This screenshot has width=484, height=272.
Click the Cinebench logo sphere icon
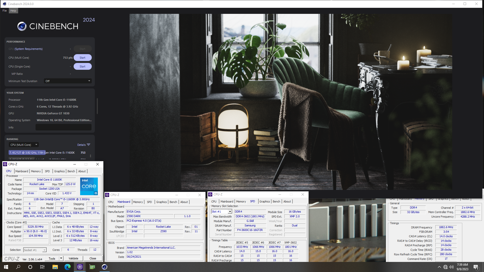pyautogui.click(x=22, y=26)
